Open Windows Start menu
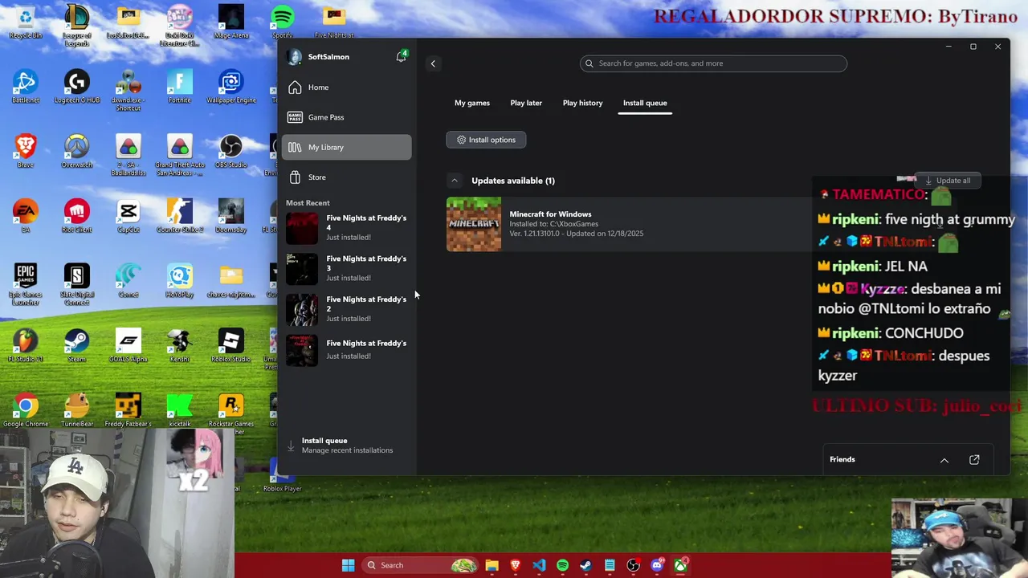Image resolution: width=1028 pixels, height=578 pixels. tap(348, 565)
